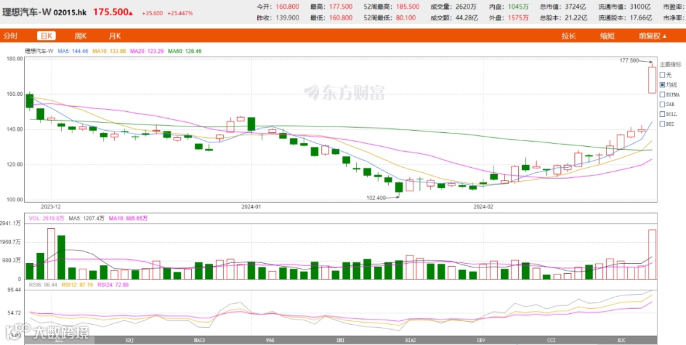Click the latest tall red candlestick

click(652, 79)
